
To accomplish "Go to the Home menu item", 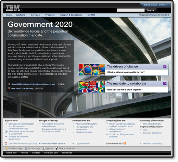I will (9, 15).
